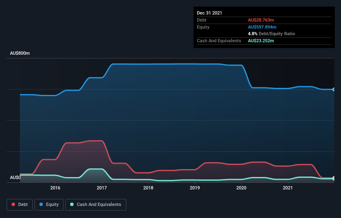This screenshot has width=341, height=218.
Task: Toggle the Debt legend button
Action: [x=20, y=205]
